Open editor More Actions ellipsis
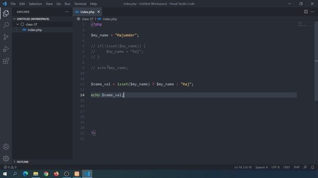Viewport: 318px width, 178px height. click(313, 12)
